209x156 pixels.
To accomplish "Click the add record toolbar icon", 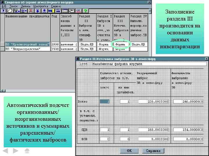I will click(17, 11).
